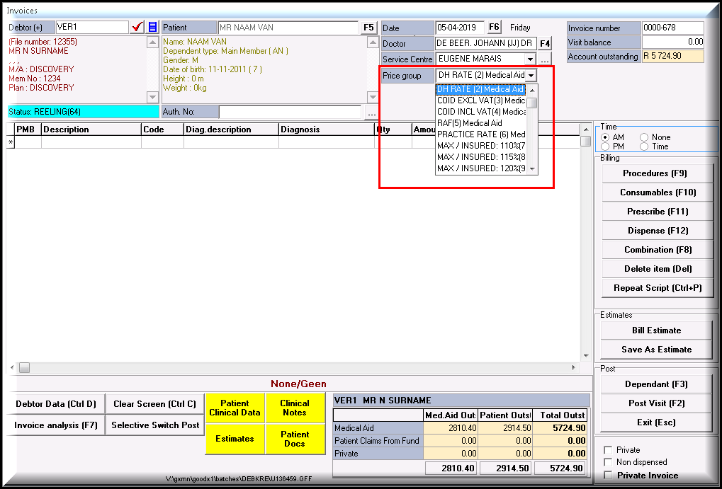The image size is (722, 489).
Task: Click the F6 date picker button
Action: 494,28
